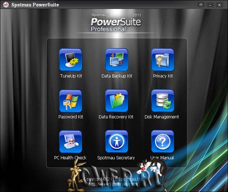228x192 pixels.
Task: Launch the Disk Management icon
Action: (162, 101)
